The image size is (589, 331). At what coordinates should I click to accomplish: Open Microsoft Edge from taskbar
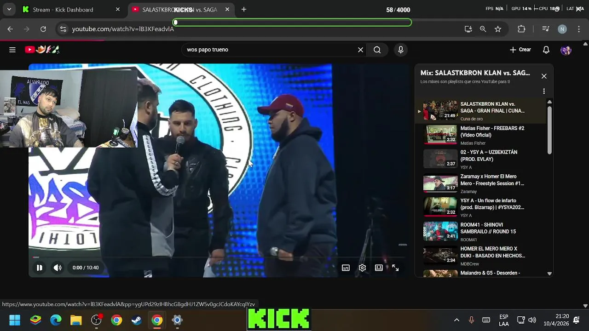[56, 320]
